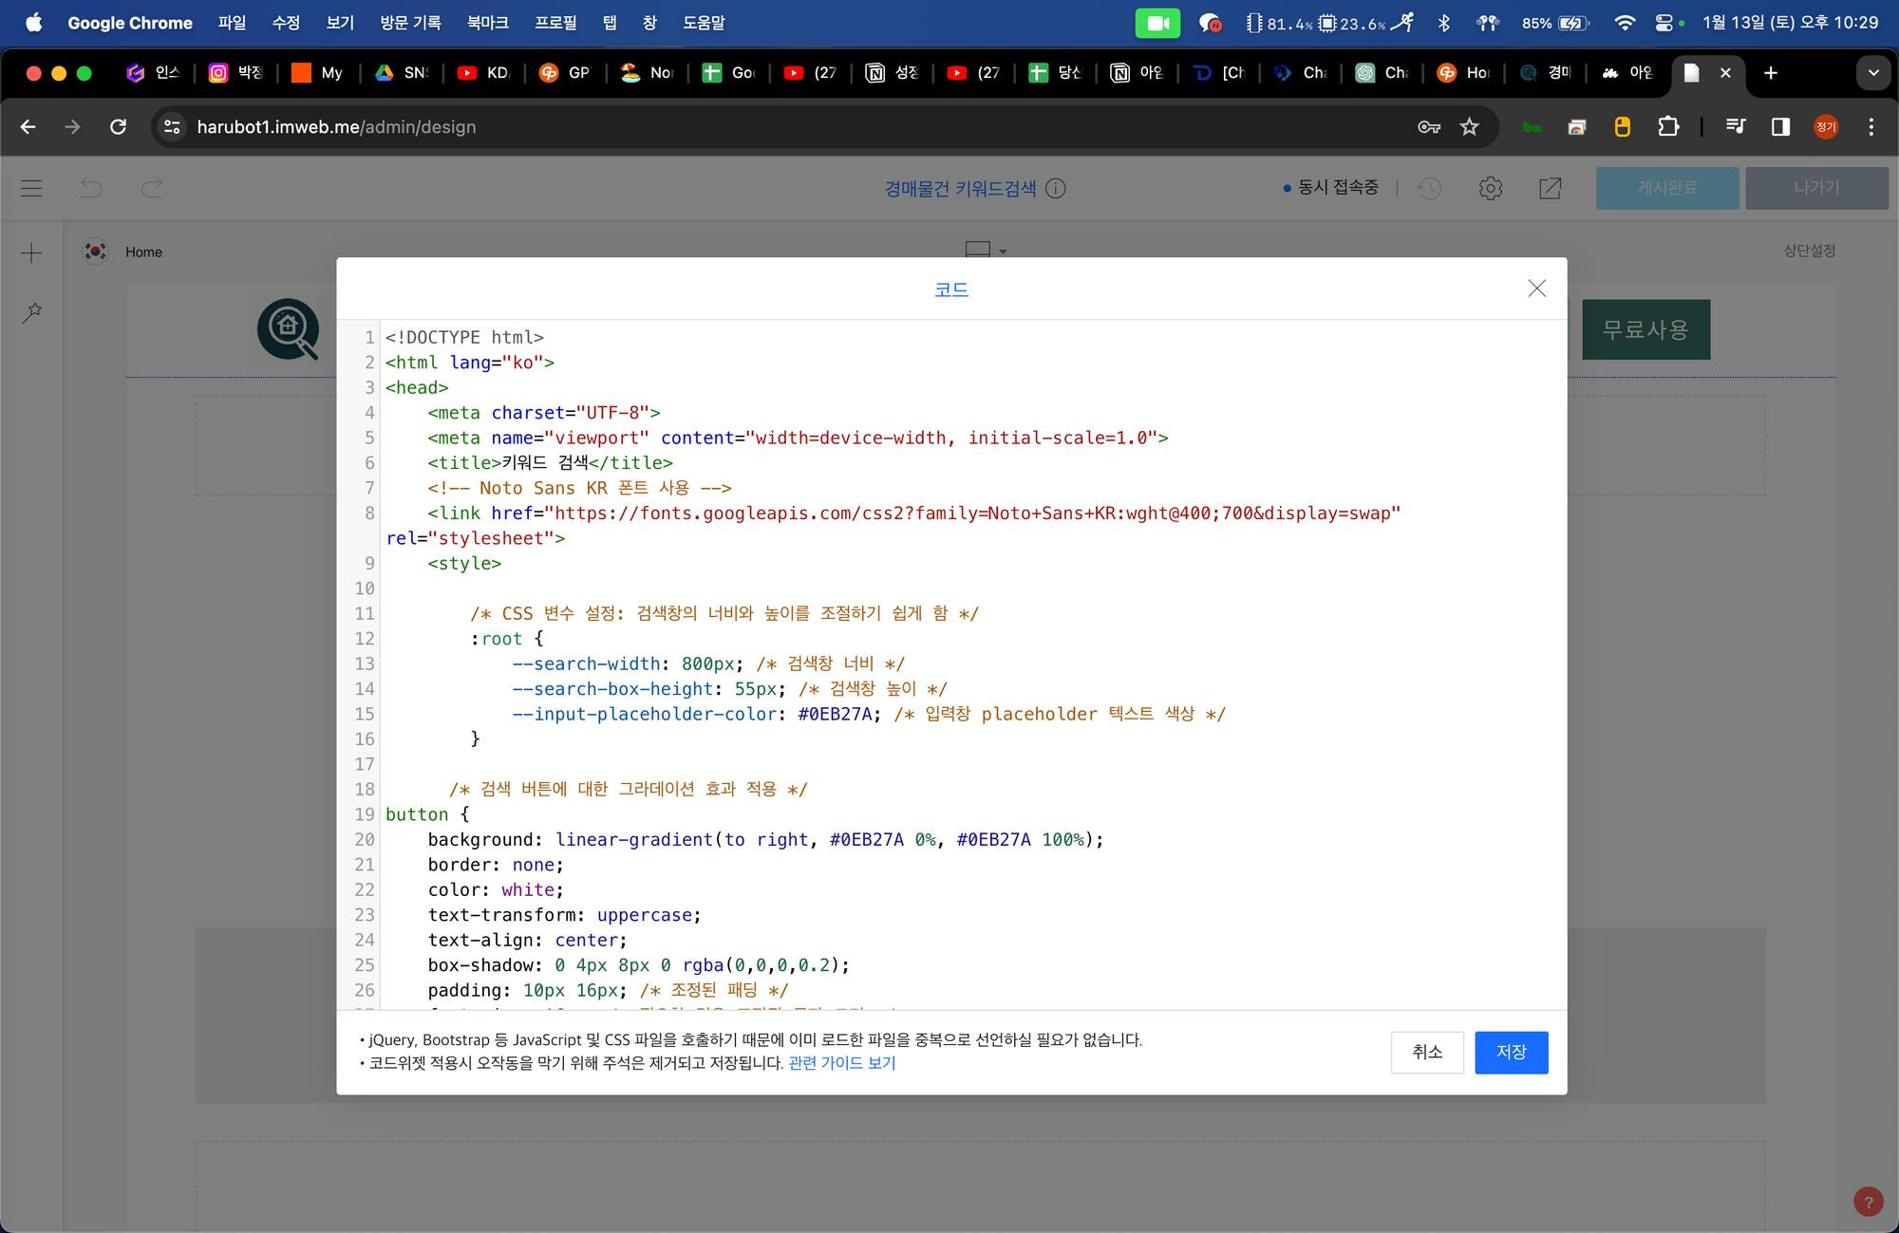Click the 취소 button
Image resolution: width=1899 pixels, height=1233 pixels.
(1426, 1052)
